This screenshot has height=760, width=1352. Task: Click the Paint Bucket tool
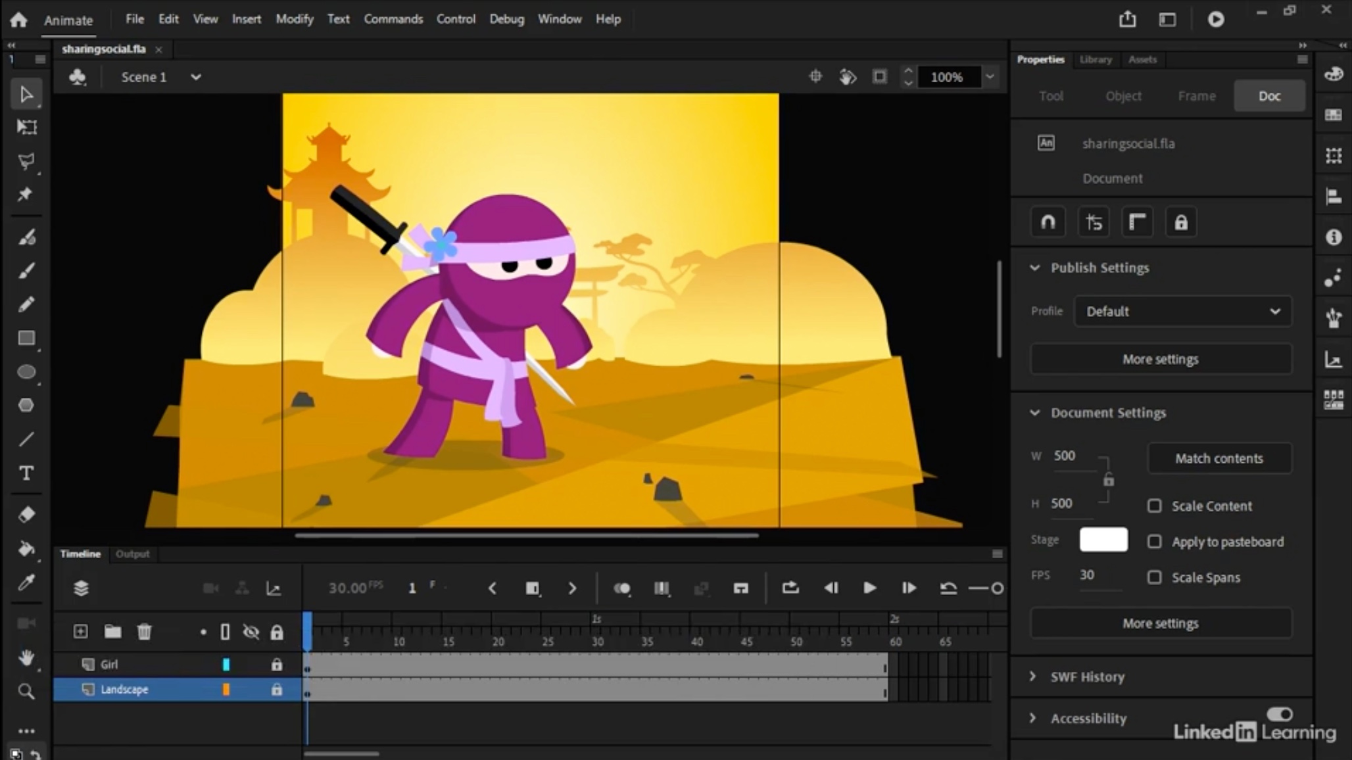pos(26,548)
